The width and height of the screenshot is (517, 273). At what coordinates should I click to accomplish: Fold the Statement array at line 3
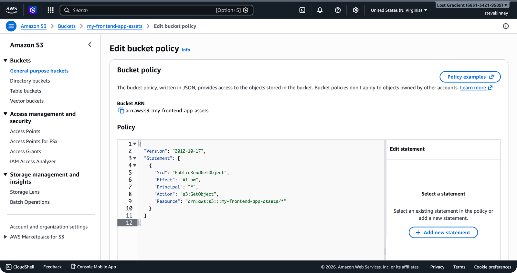[x=135, y=158]
